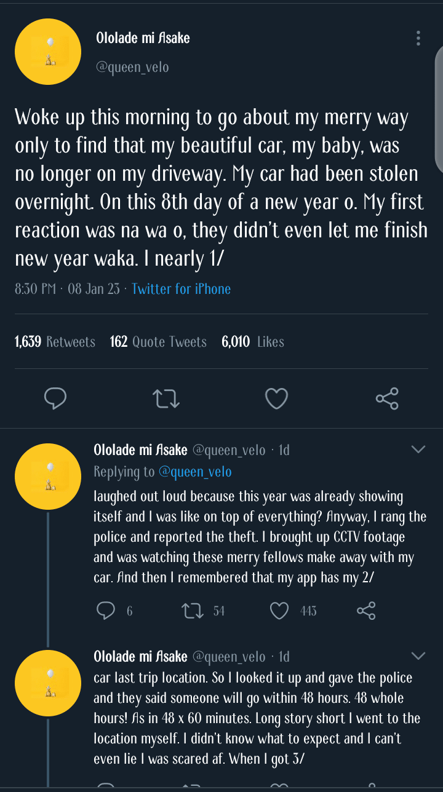Expand options chevron on 3/ tweet
Viewport: 443px width, 792px height.
[418, 656]
